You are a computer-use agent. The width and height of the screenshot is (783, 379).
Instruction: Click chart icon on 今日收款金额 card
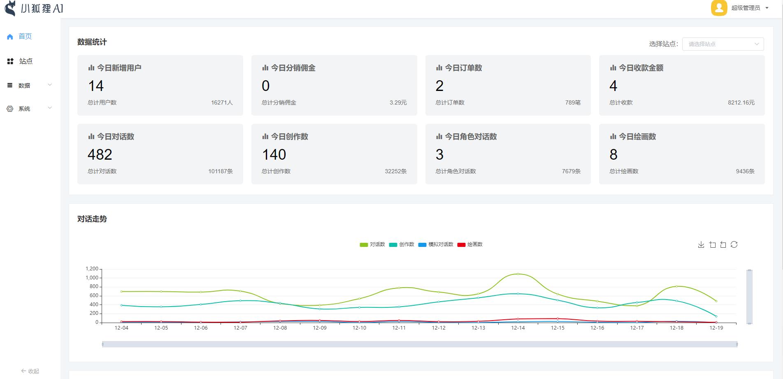[x=613, y=68]
